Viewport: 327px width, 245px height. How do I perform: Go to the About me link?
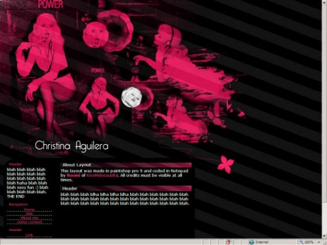(x=29, y=218)
